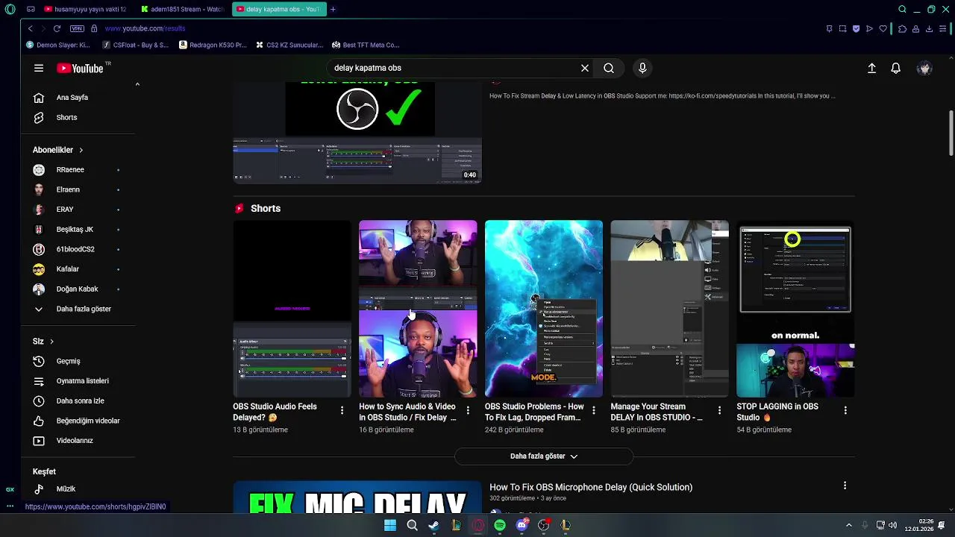This screenshot has width=955, height=537.
Task: Open options for 'How to Sync Audio & Video' short
Action: point(468,410)
